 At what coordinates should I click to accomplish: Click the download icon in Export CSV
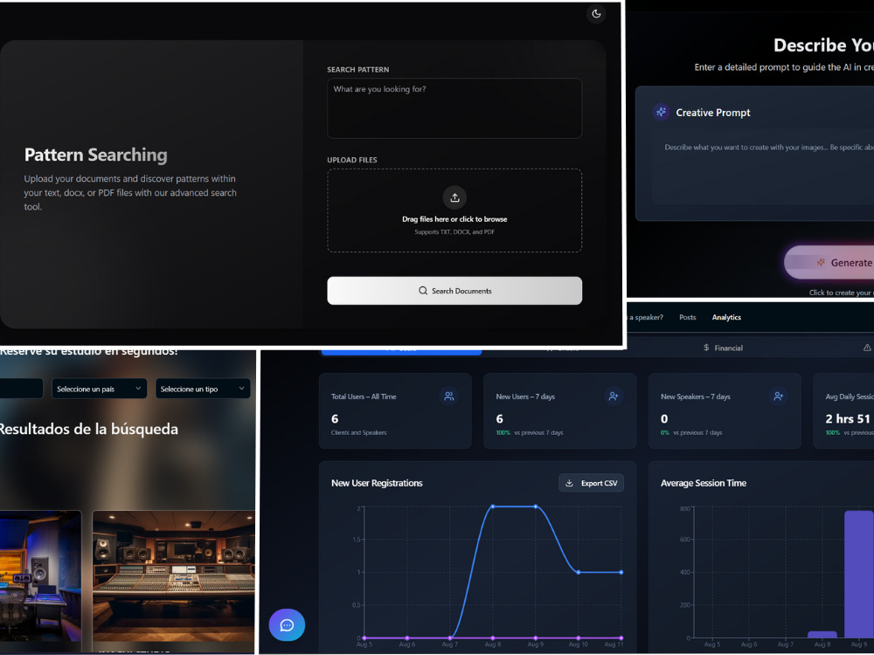click(x=569, y=483)
